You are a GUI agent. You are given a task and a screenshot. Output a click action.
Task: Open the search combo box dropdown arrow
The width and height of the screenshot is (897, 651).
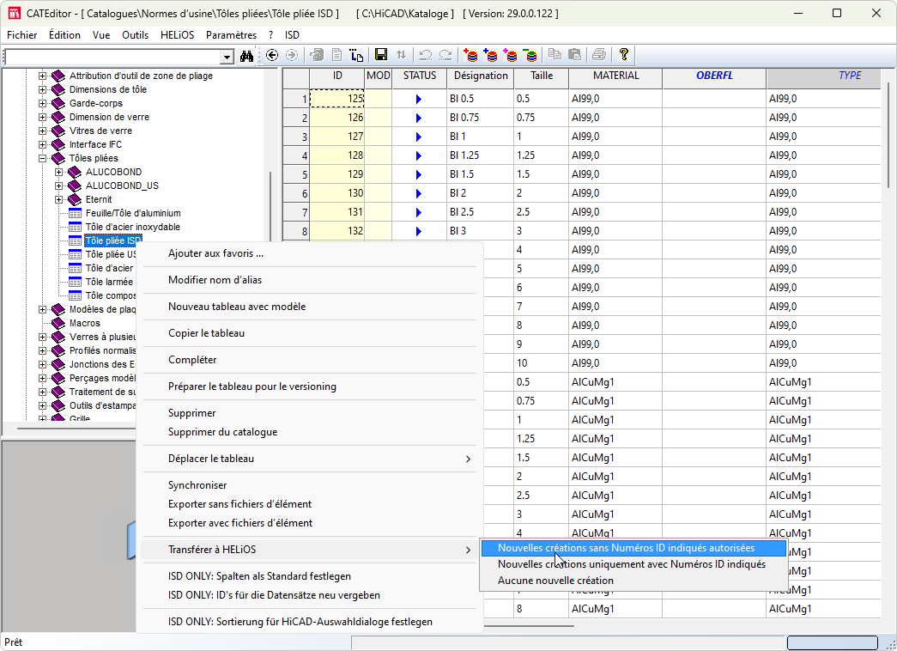(227, 57)
